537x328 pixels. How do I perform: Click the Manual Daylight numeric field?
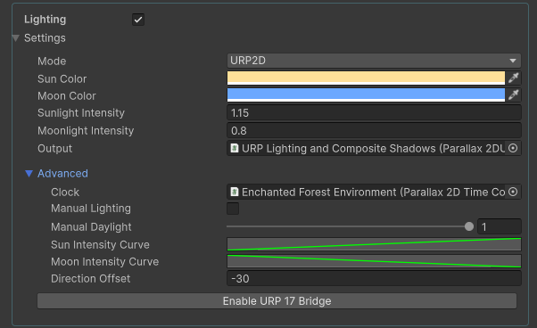pyautogui.click(x=500, y=226)
